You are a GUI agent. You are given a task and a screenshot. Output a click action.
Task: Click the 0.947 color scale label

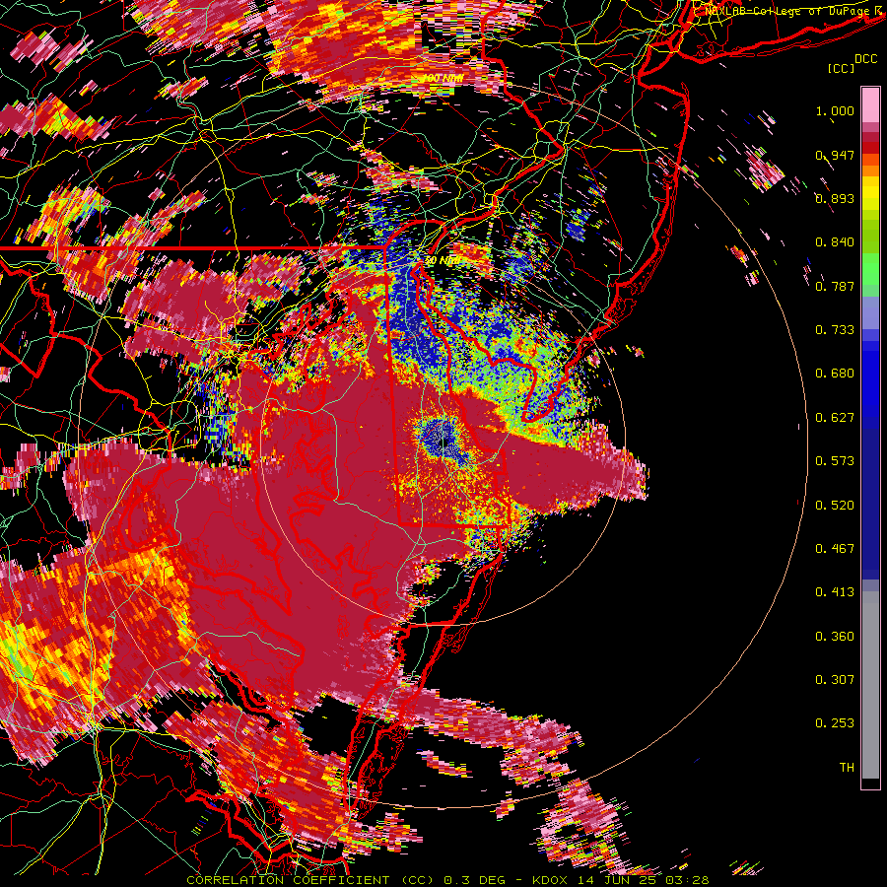coord(835,155)
